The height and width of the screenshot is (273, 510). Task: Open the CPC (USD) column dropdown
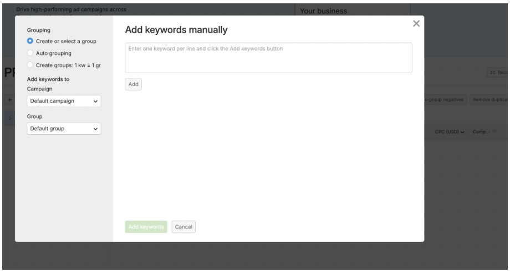point(450,132)
